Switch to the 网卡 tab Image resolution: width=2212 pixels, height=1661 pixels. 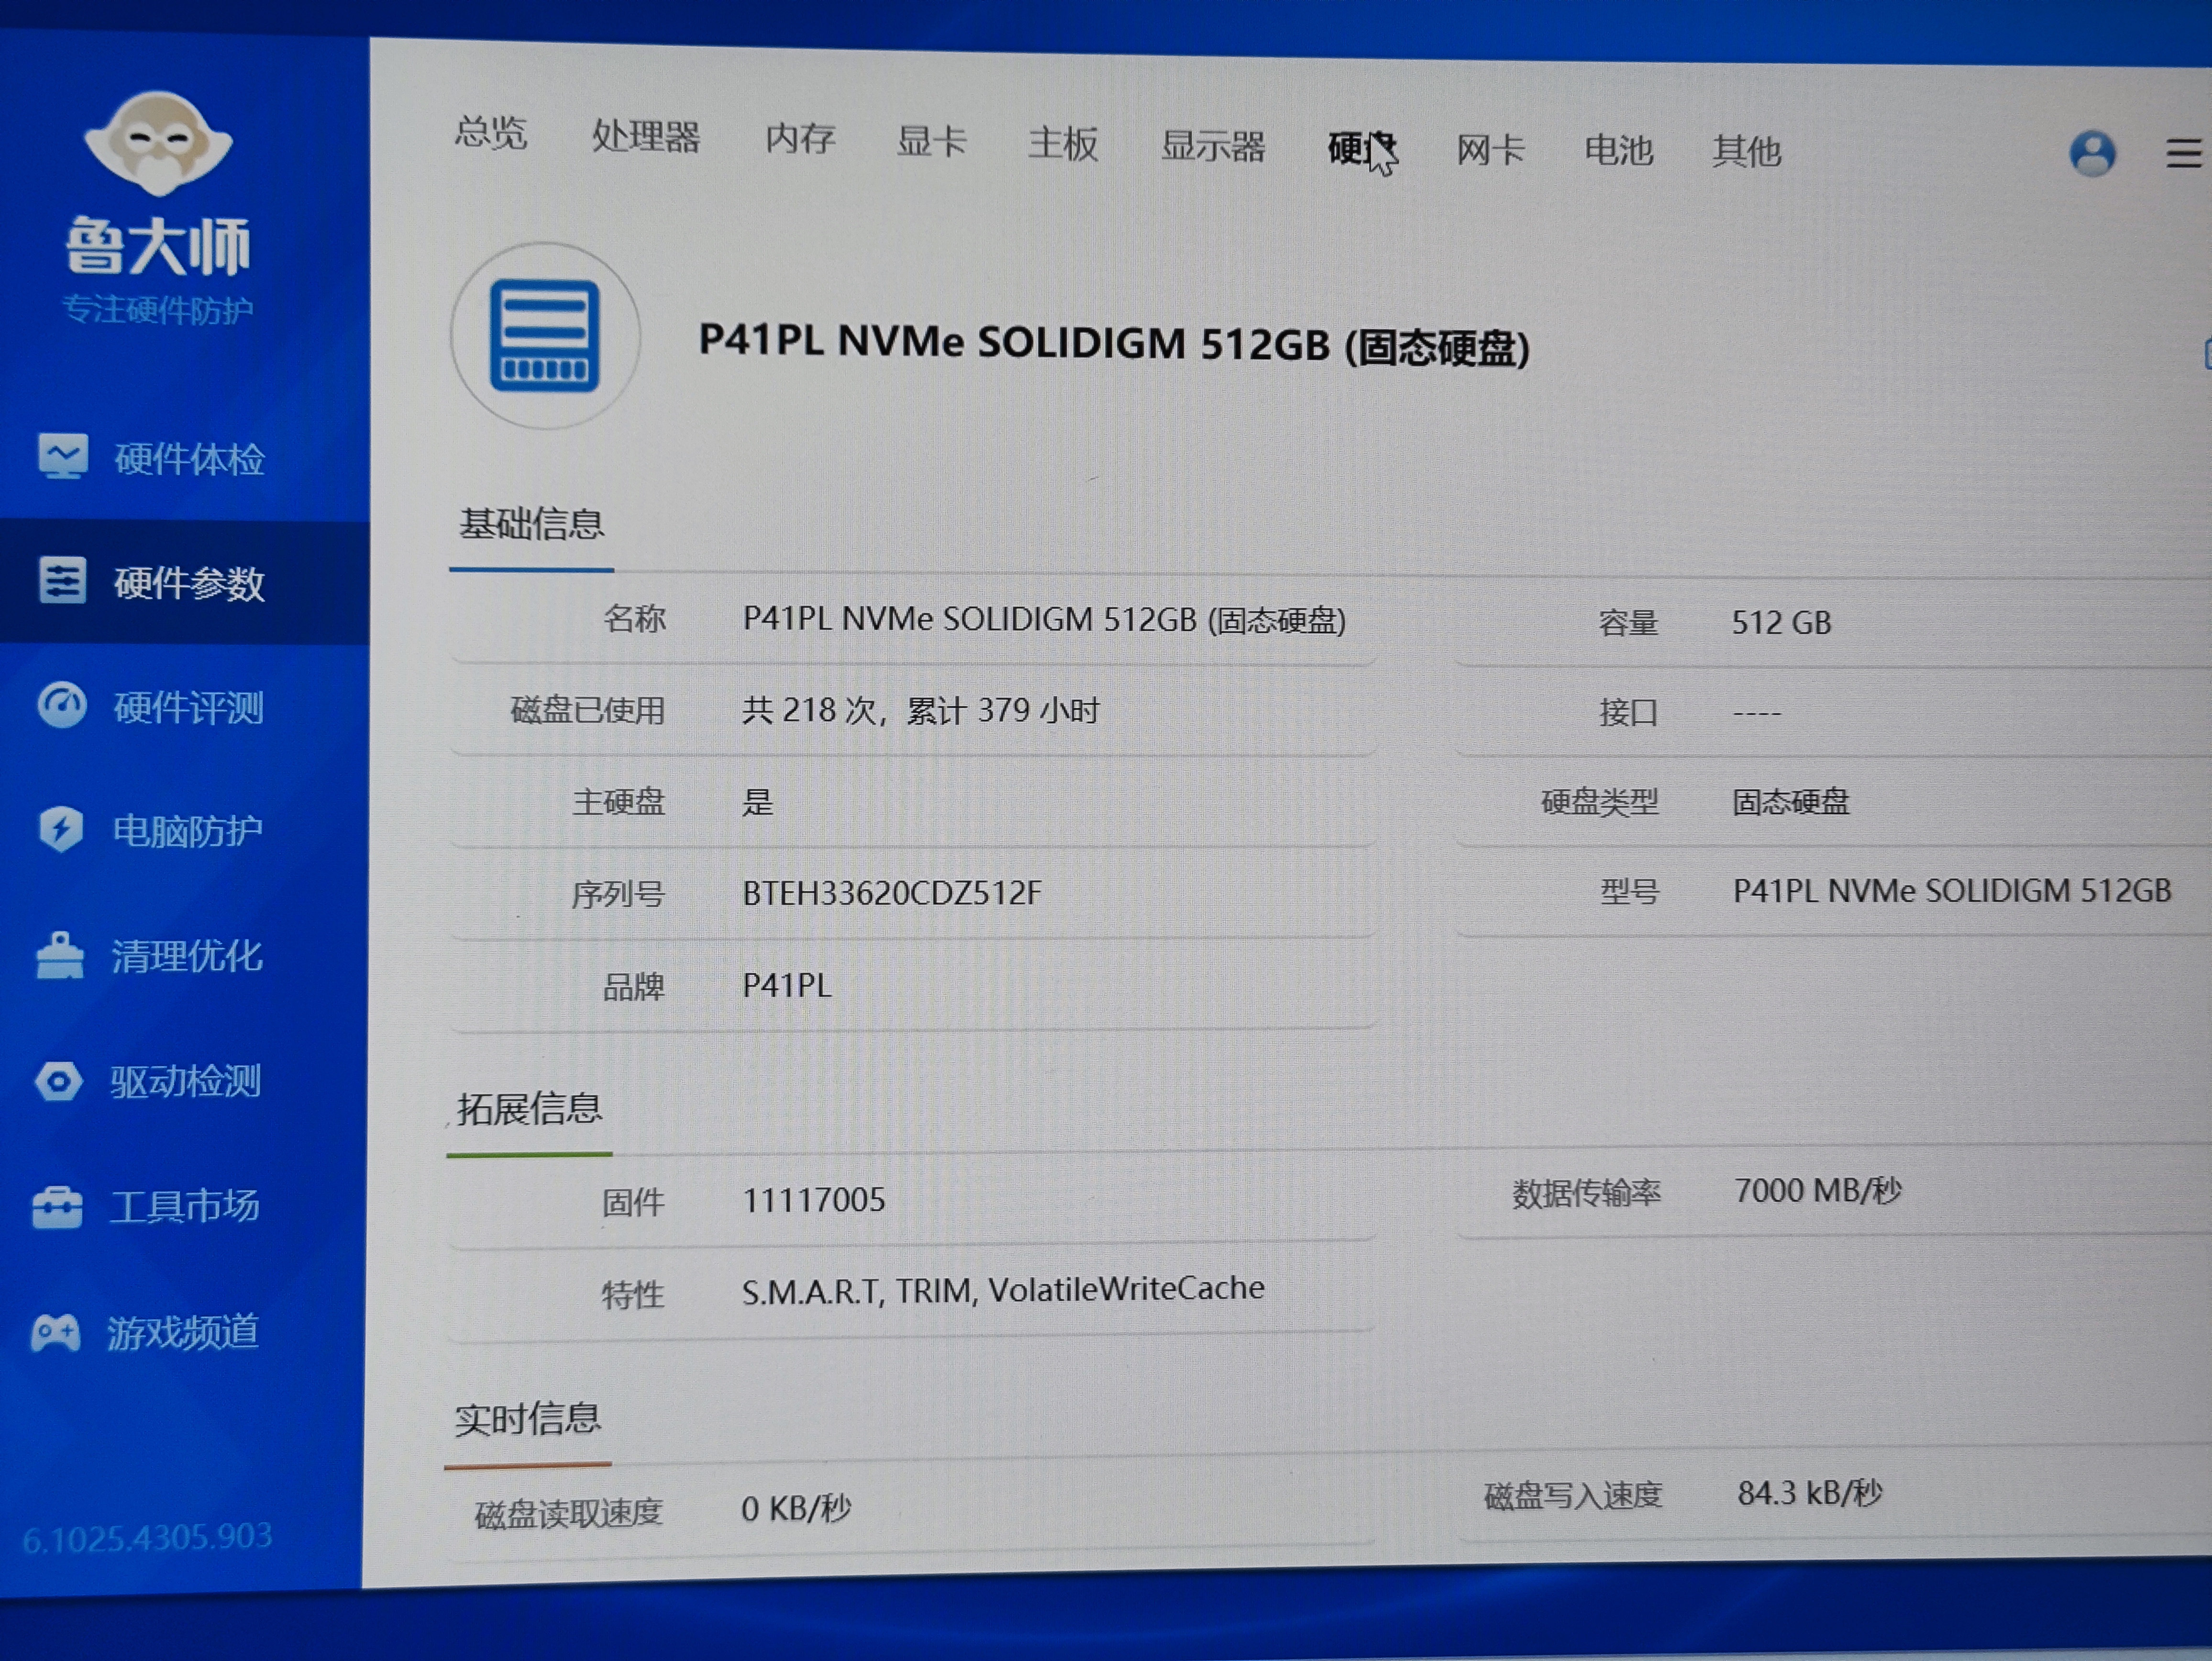coord(1490,150)
